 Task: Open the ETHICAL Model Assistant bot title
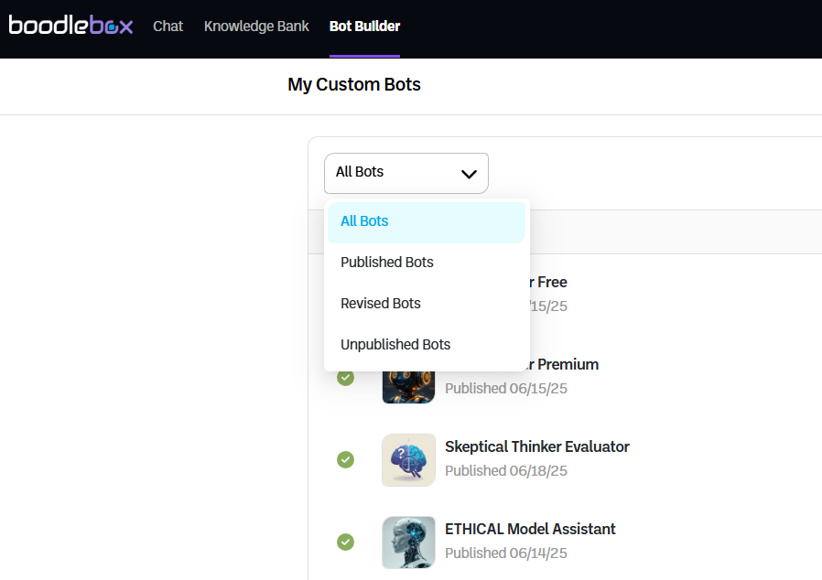coord(530,530)
